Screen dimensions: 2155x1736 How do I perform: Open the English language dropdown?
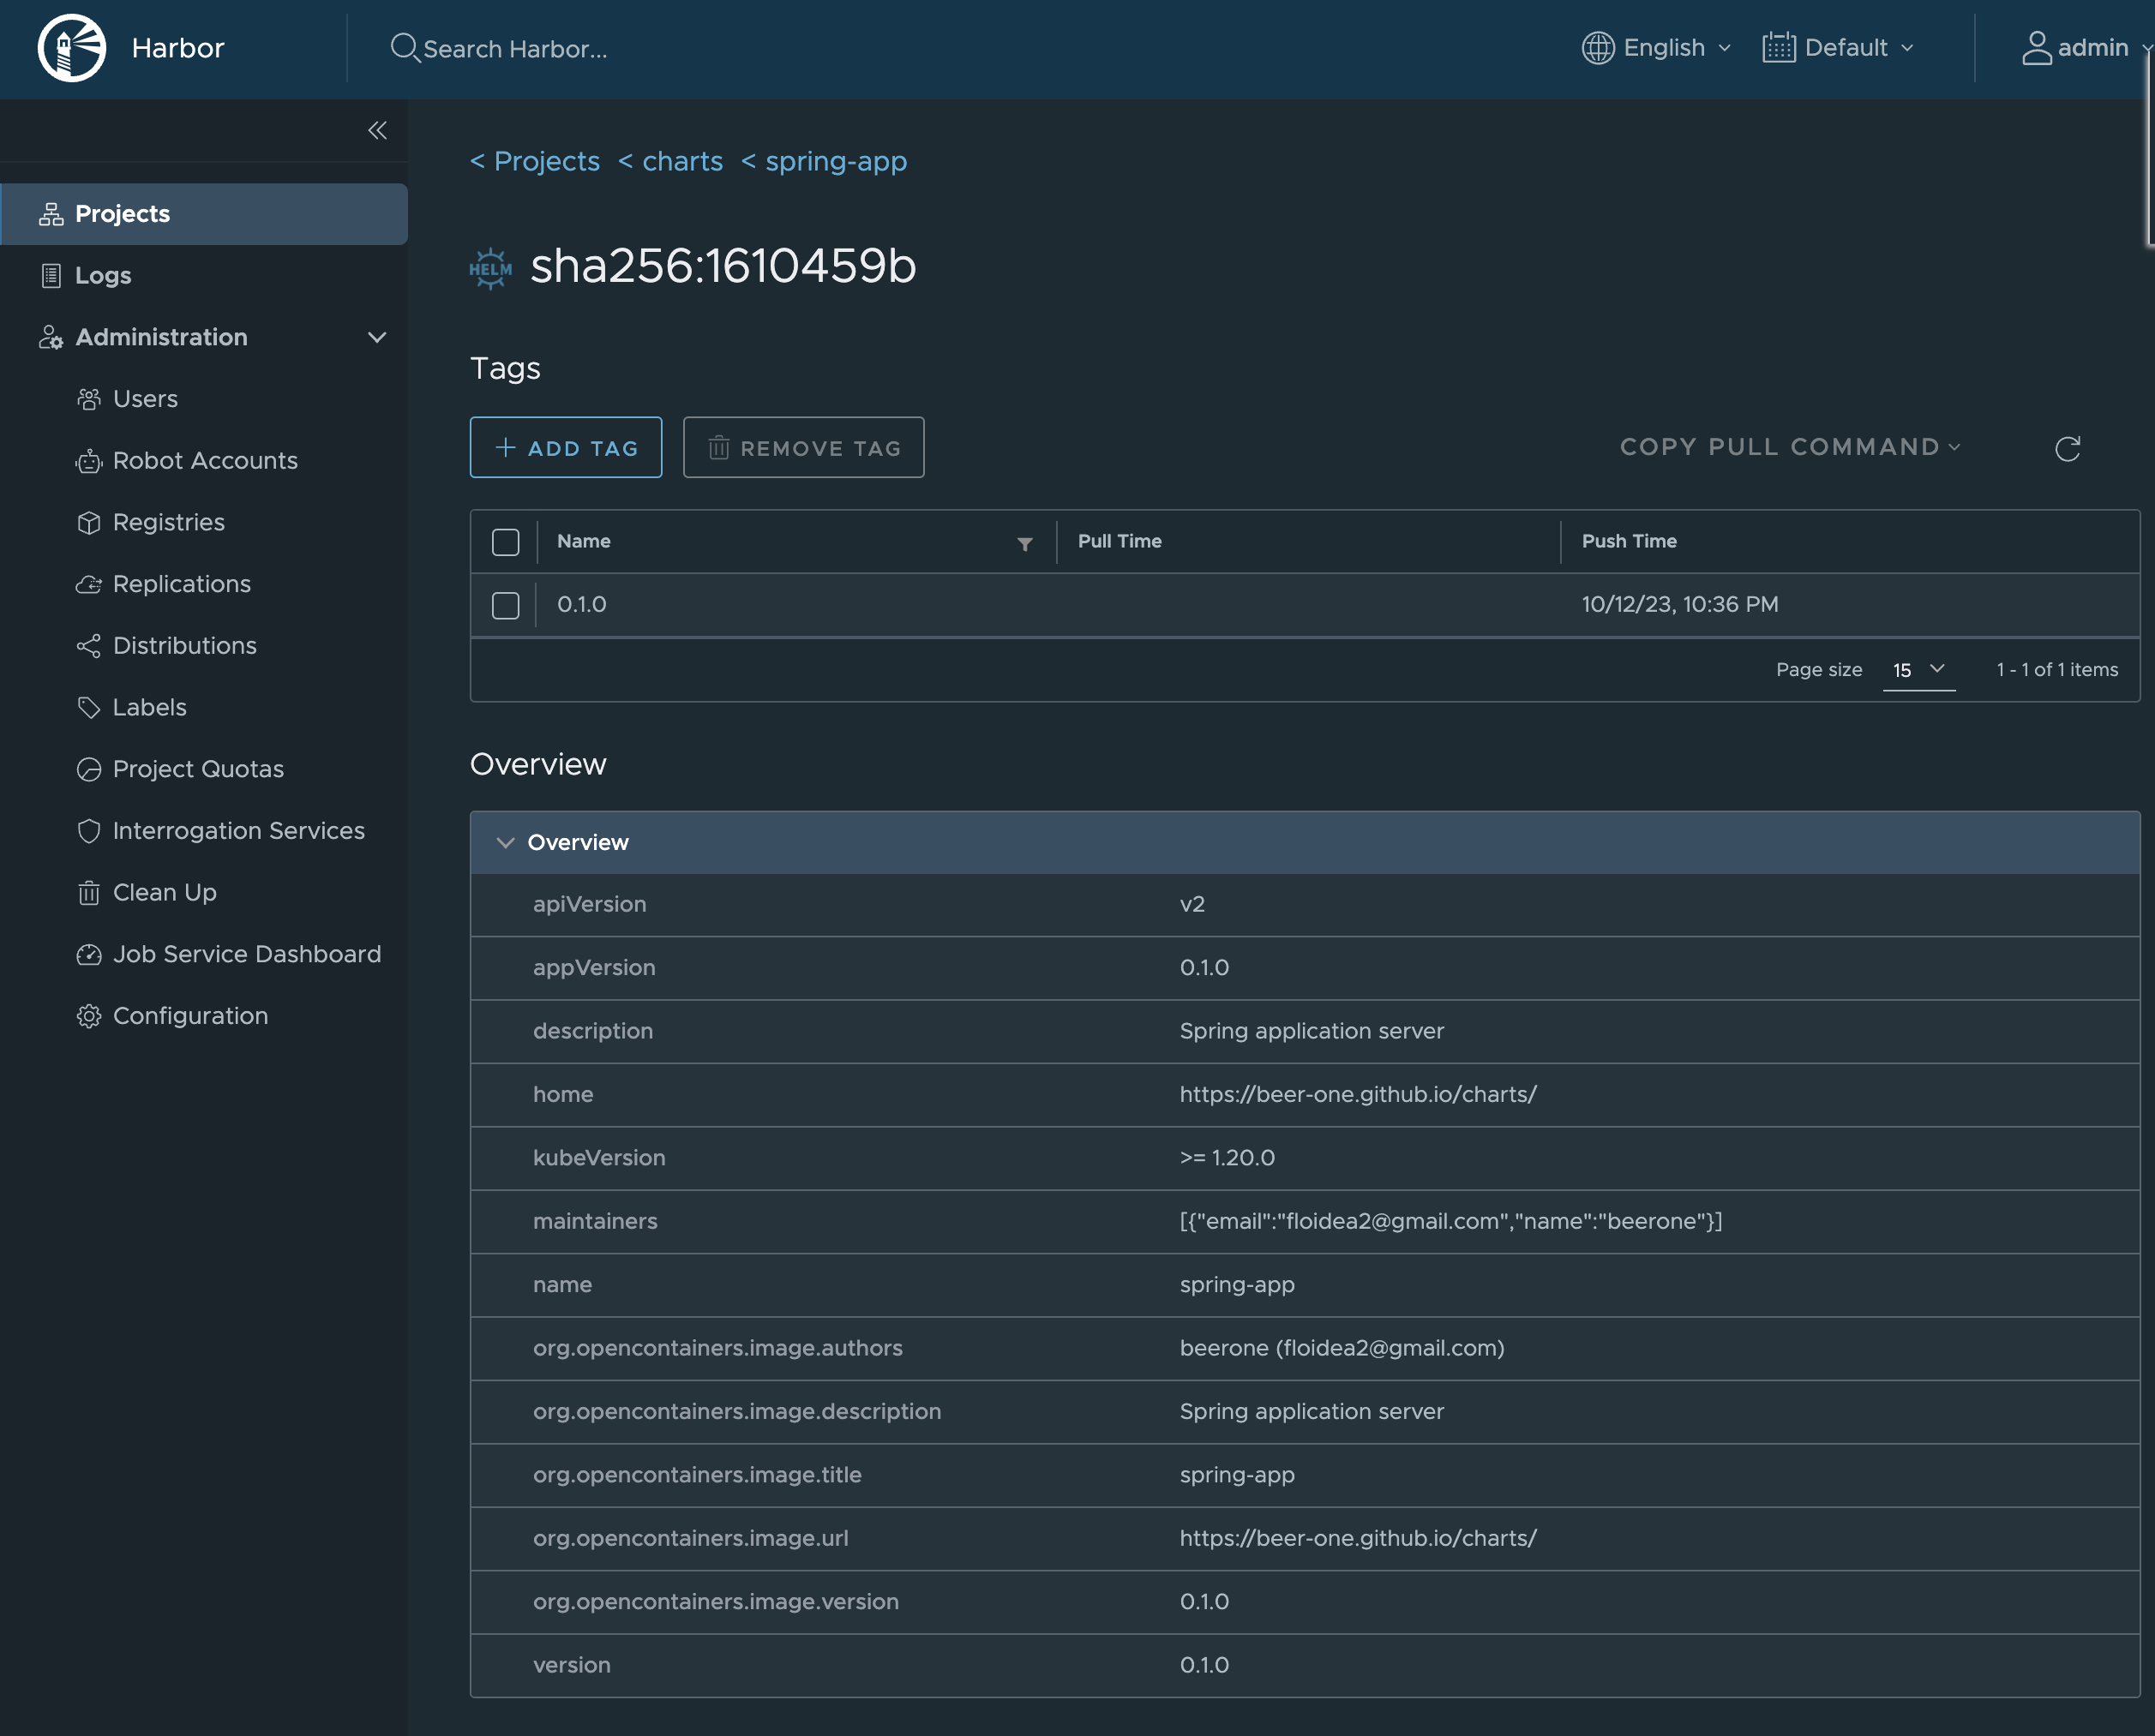1656,48
